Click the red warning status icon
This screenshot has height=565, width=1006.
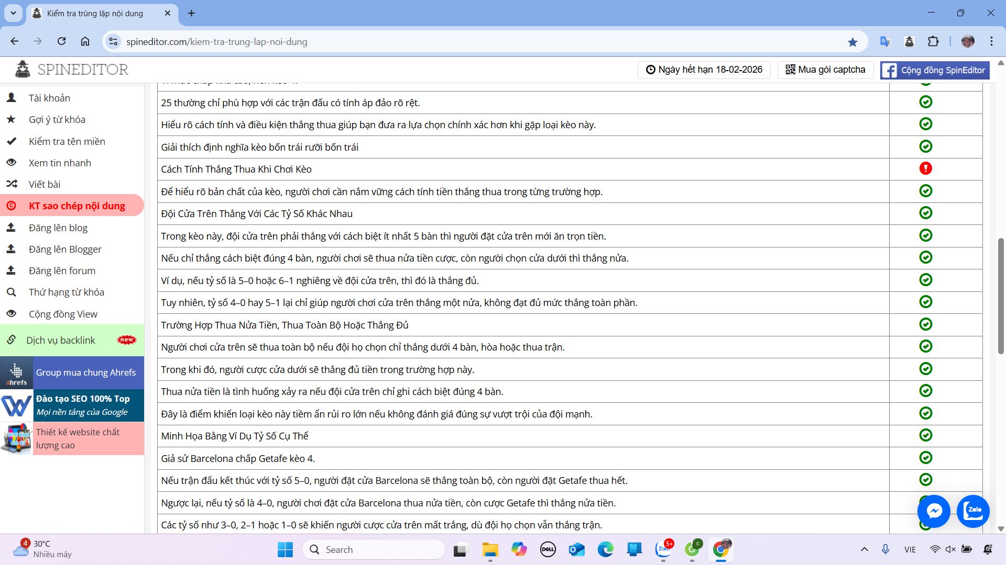point(925,168)
